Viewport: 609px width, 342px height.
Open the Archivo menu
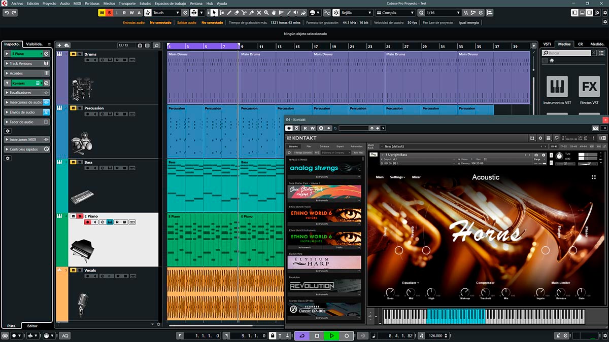(17, 3)
